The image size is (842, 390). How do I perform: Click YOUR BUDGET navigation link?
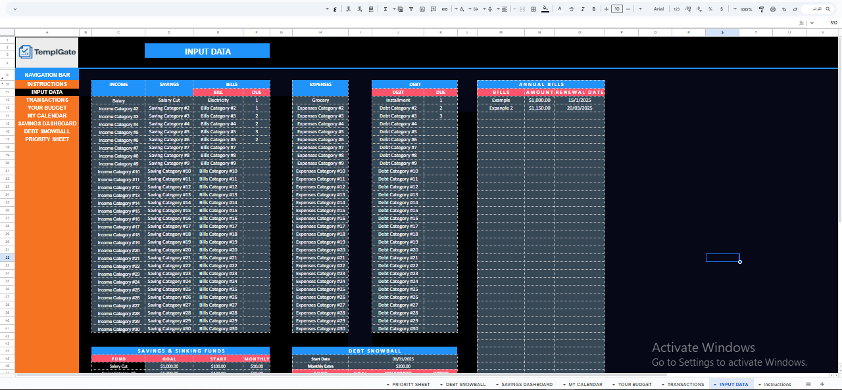tap(47, 108)
